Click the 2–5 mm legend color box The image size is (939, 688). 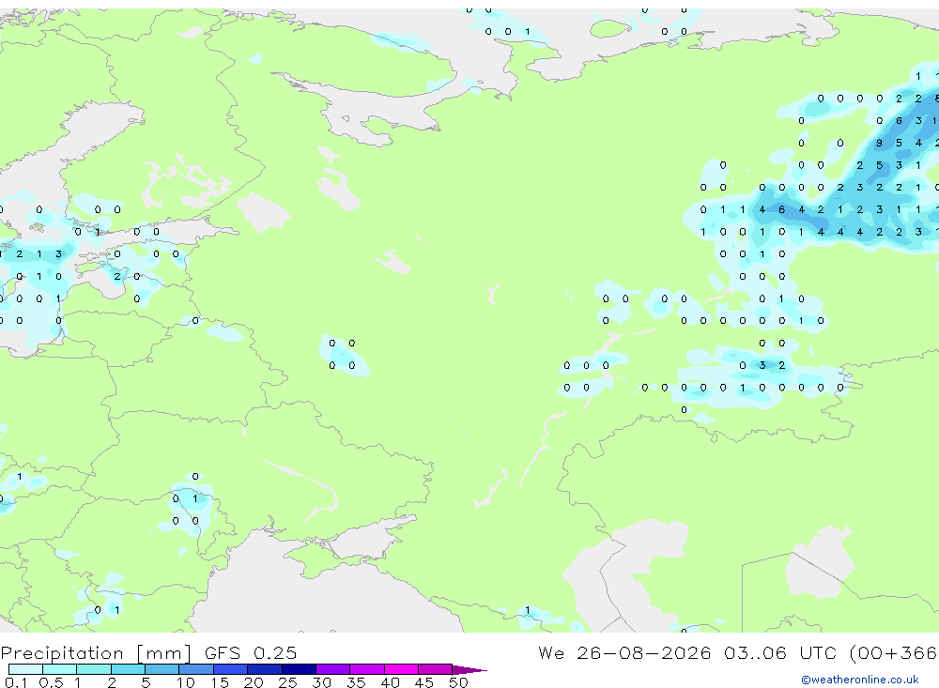[128, 669]
